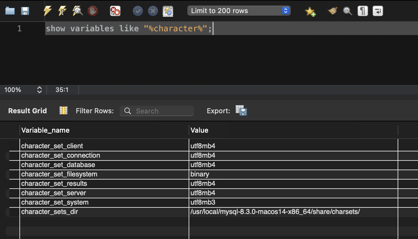Save the current SQL script
The image size is (418, 239).
25,11
